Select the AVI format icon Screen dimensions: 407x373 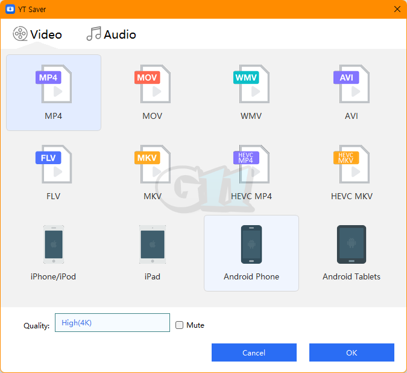(352, 84)
